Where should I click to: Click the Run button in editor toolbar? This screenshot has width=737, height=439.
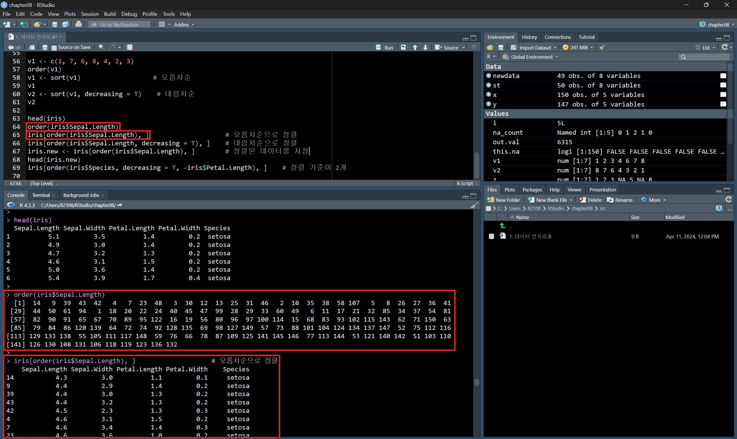(x=384, y=47)
